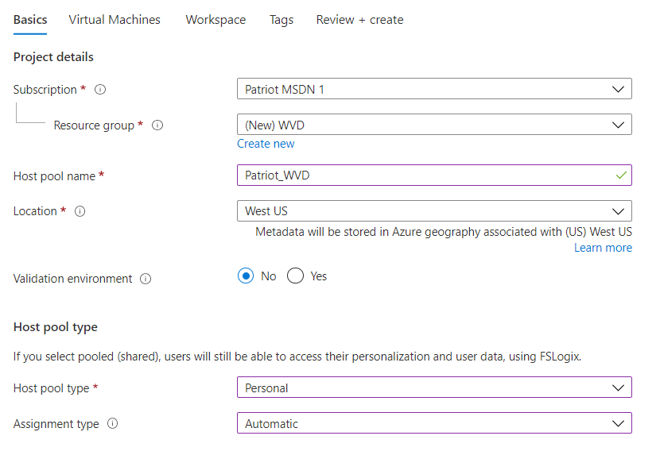Expand the Host pool type dropdown
This screenshot has width=660, height=455.
pyautogui.click(x=434, y=388)
